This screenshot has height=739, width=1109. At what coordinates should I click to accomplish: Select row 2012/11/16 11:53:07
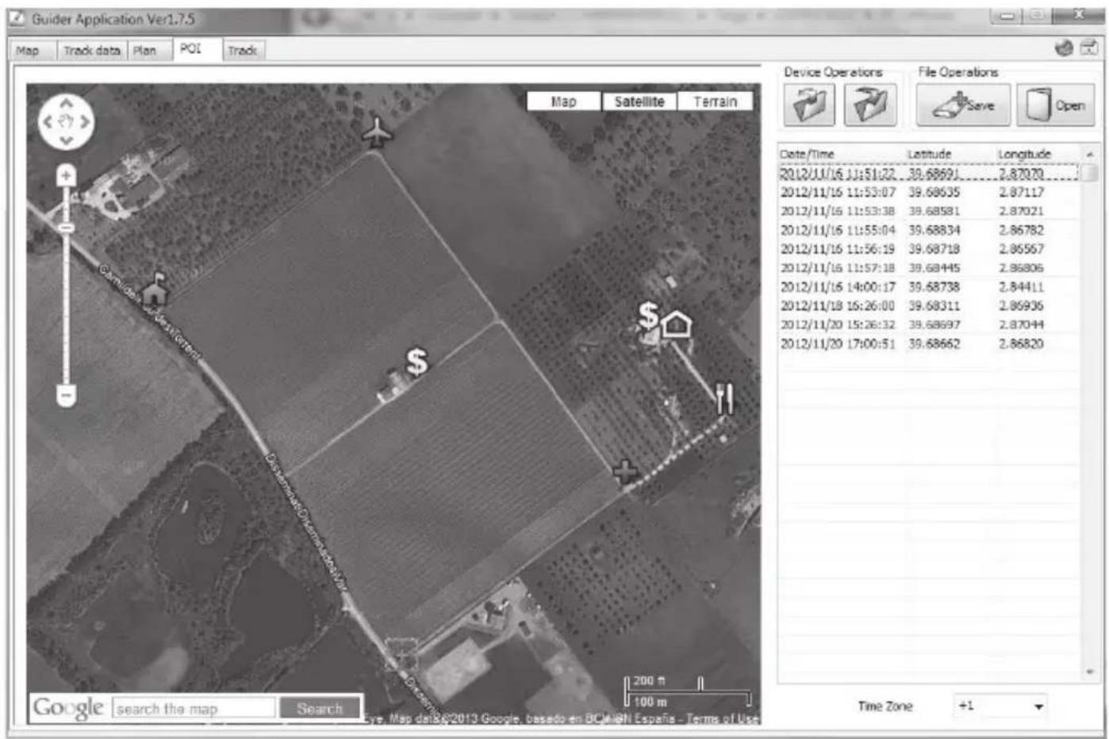(929, 192)
